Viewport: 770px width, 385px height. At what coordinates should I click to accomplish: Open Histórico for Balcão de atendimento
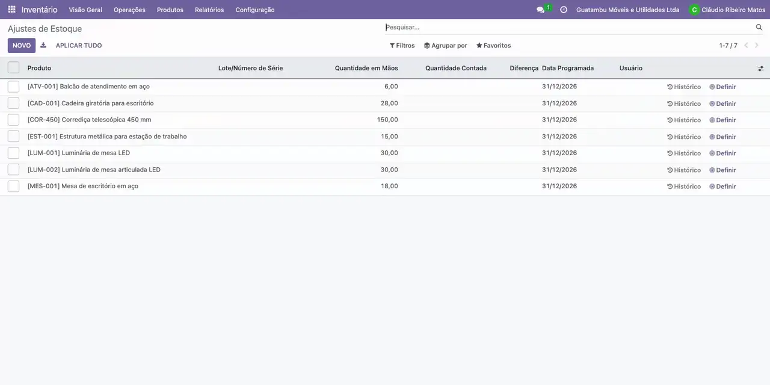pos(684,87)
